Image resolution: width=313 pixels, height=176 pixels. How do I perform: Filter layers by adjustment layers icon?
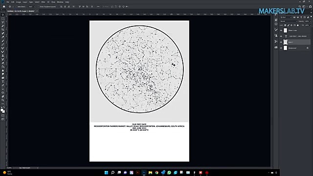[298, 18]
